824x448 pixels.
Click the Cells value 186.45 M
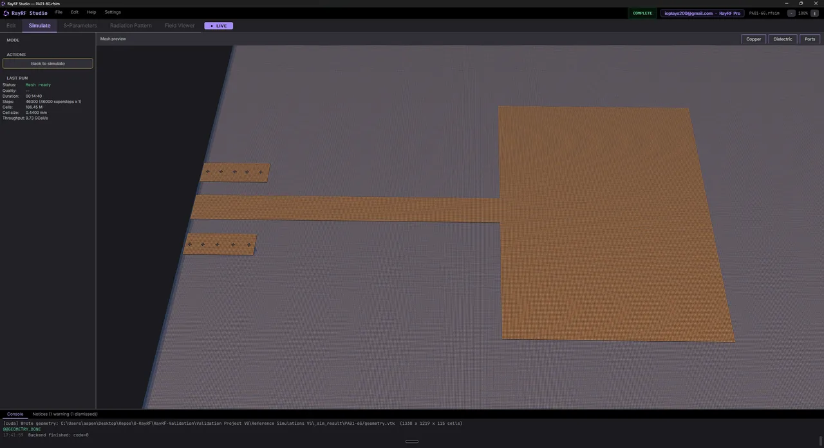coord(34,107)
